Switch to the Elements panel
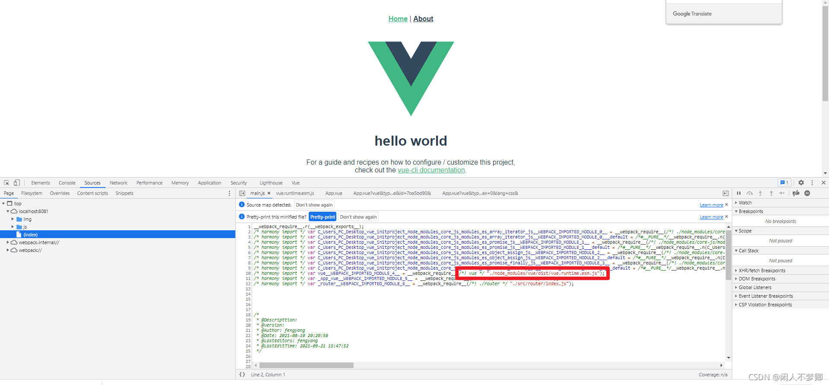The height and width of the screenshot is (385, 829). [x=41, y=183]
